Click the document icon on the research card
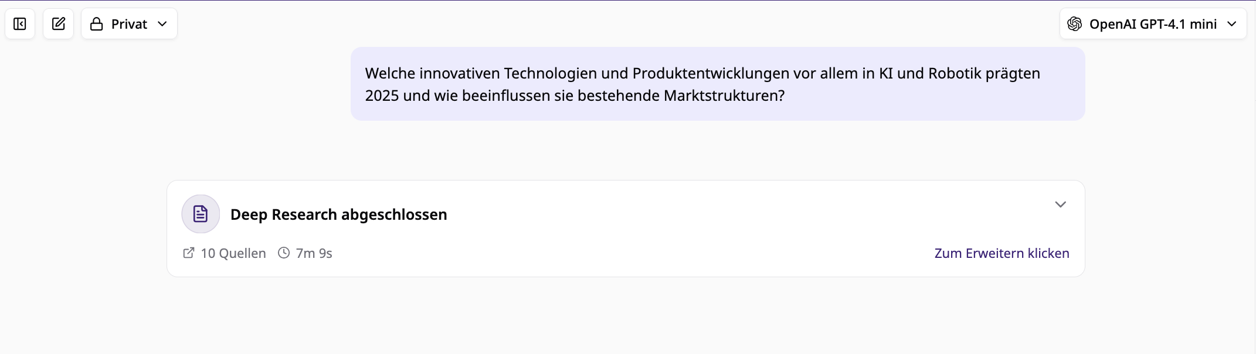 coord(201,214)
